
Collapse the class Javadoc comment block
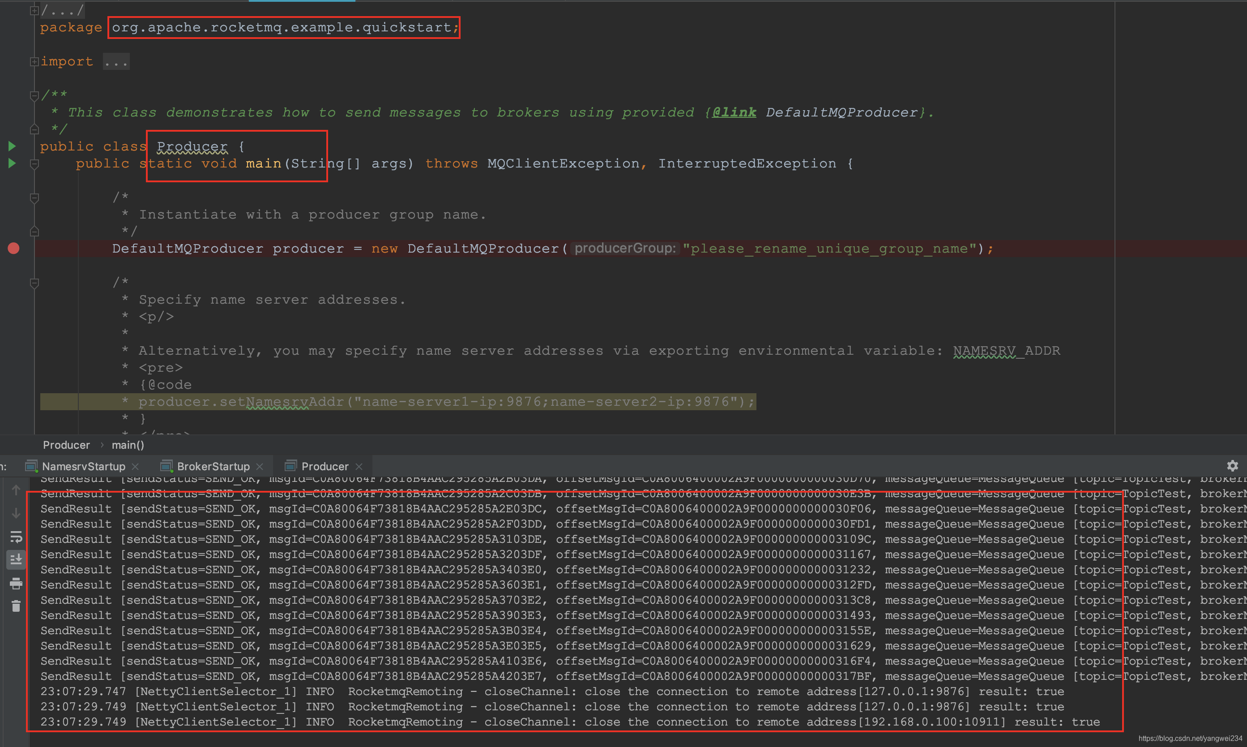(x=34, y=96)
